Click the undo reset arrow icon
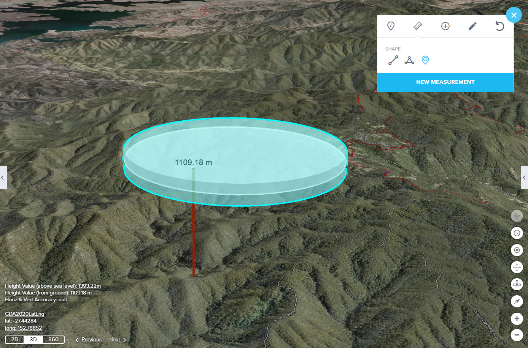The width and height of the screenshot is (528, 348). click(499, 26)
